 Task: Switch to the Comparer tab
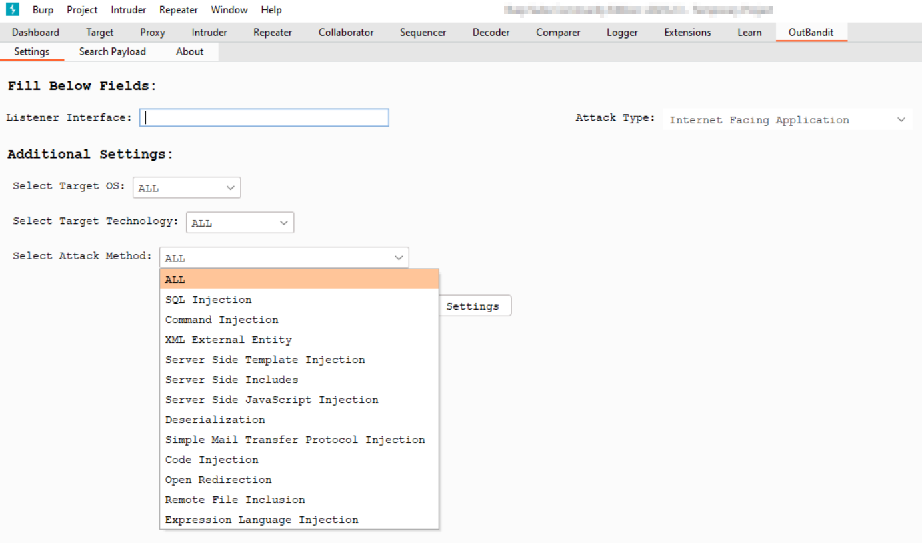coord(558,32)
